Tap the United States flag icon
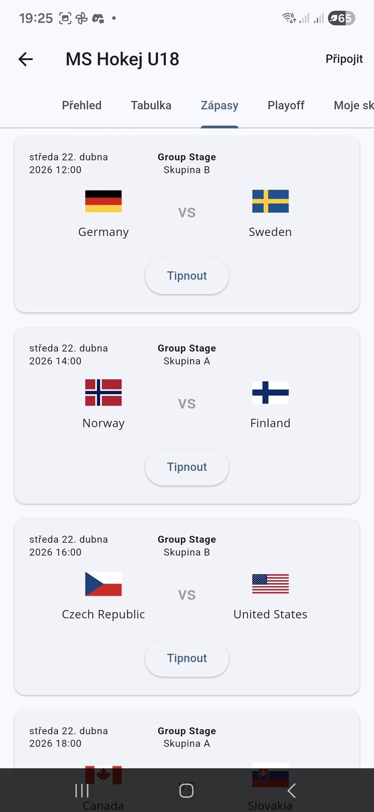Image resolution: width=374 pixels, height=812 pixels. click(270, 584)
